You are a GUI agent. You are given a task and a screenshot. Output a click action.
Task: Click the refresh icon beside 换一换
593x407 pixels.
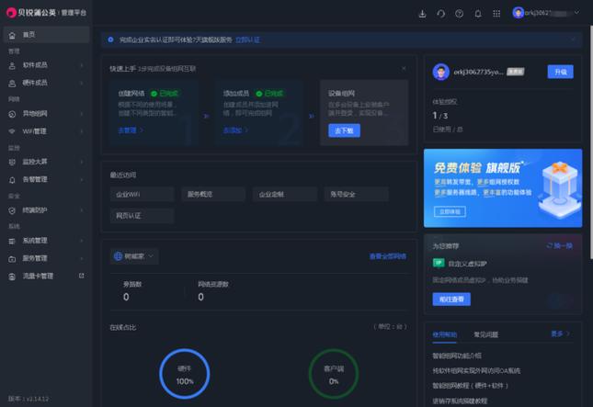(x=550, y=245)
